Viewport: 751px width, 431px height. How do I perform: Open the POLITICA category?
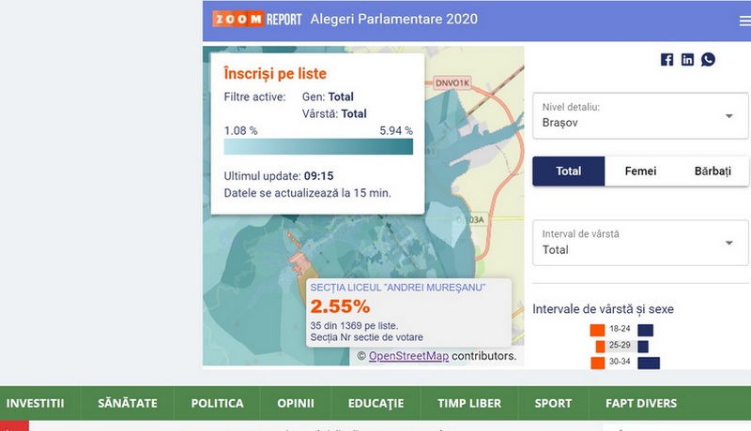pyautogui.click(x=217, y=403)
